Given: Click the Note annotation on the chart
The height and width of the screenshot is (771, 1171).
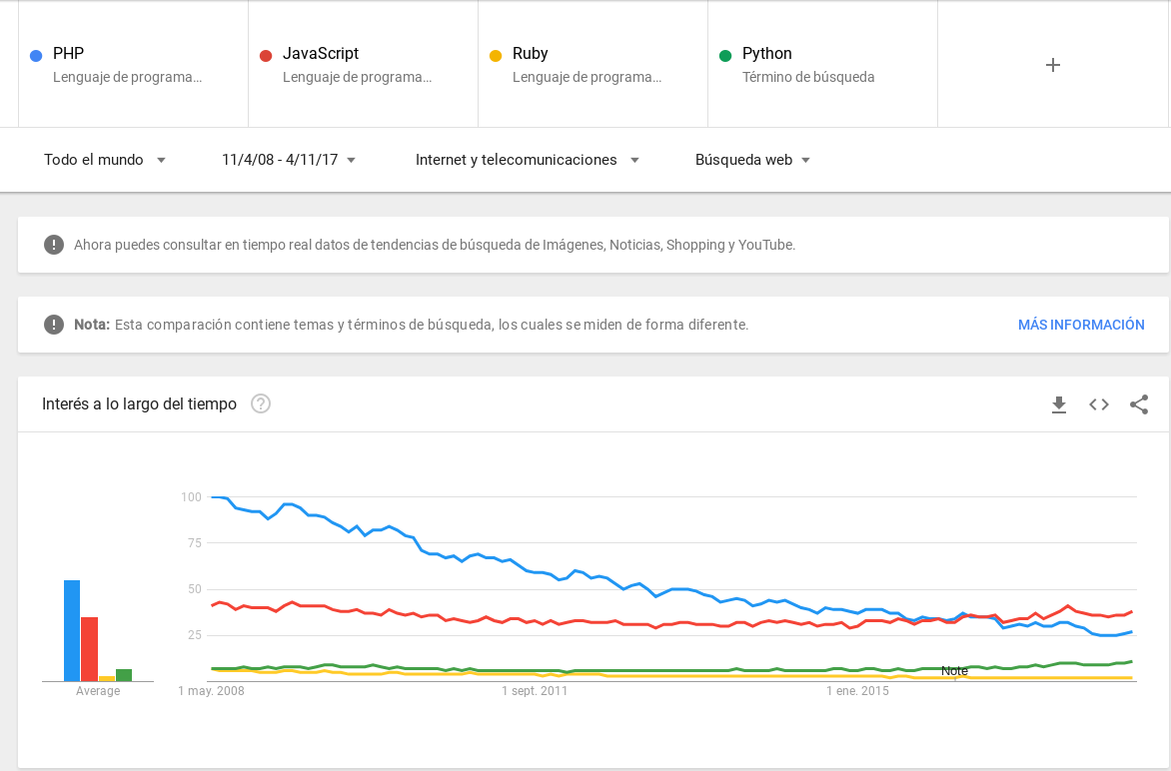Looking at the screenshot, I should (954, 671).
